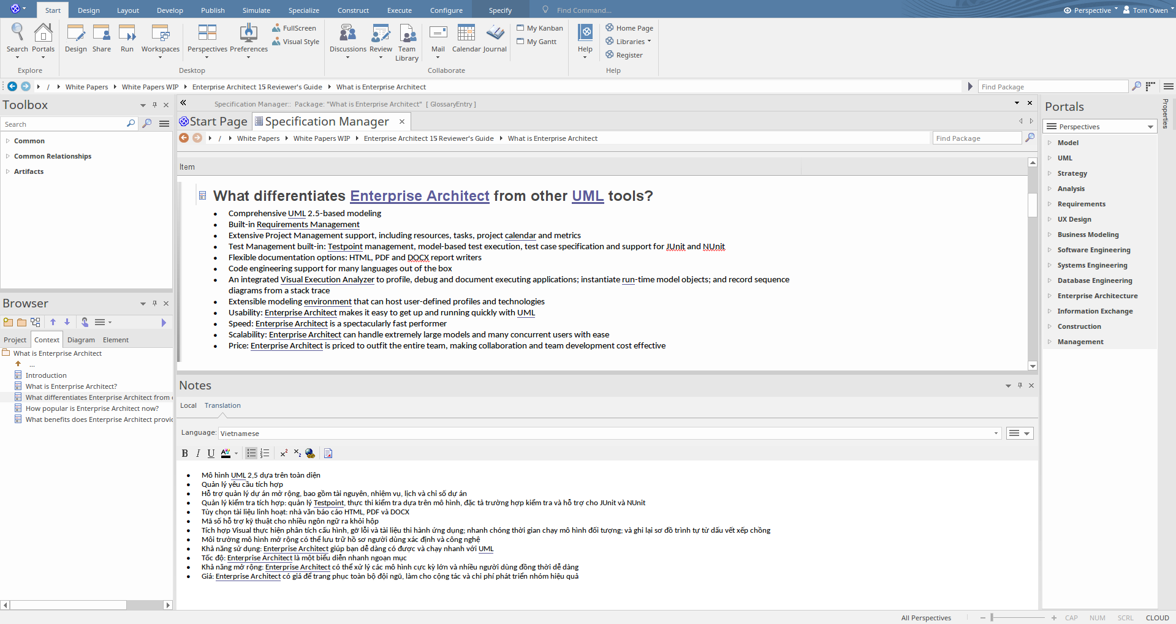Click the New Package icon in the Browser toolbar

point(8,322)
